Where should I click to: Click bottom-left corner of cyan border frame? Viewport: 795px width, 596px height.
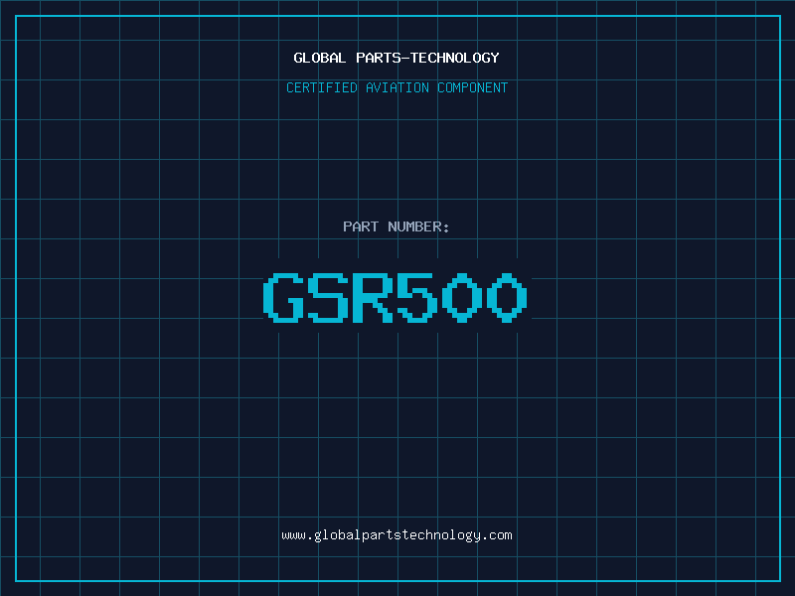[16, 580]
